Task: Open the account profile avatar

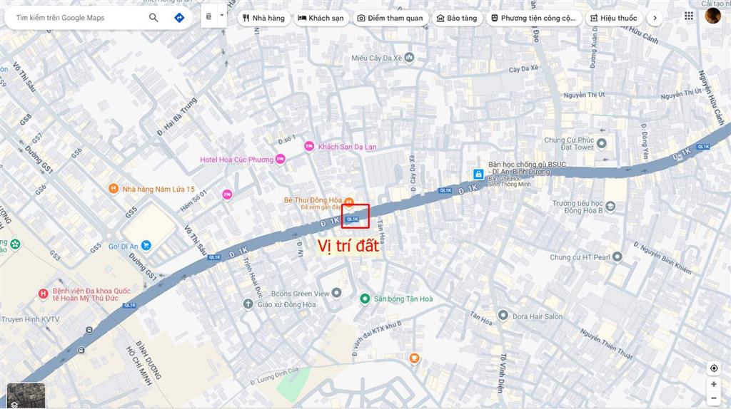Action: 712,16
